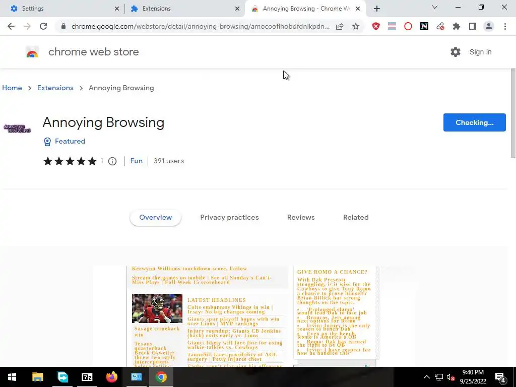Click the Featured link
This screenshot has height=387, width=516.
click(70, 141)
